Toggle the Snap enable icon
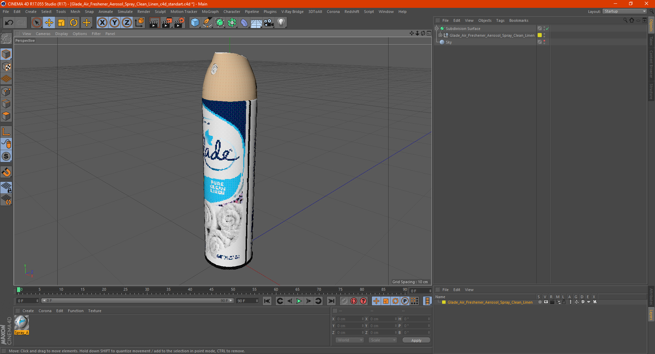The height and width of the screenshot is (354, 655). (x=6, y=172)
